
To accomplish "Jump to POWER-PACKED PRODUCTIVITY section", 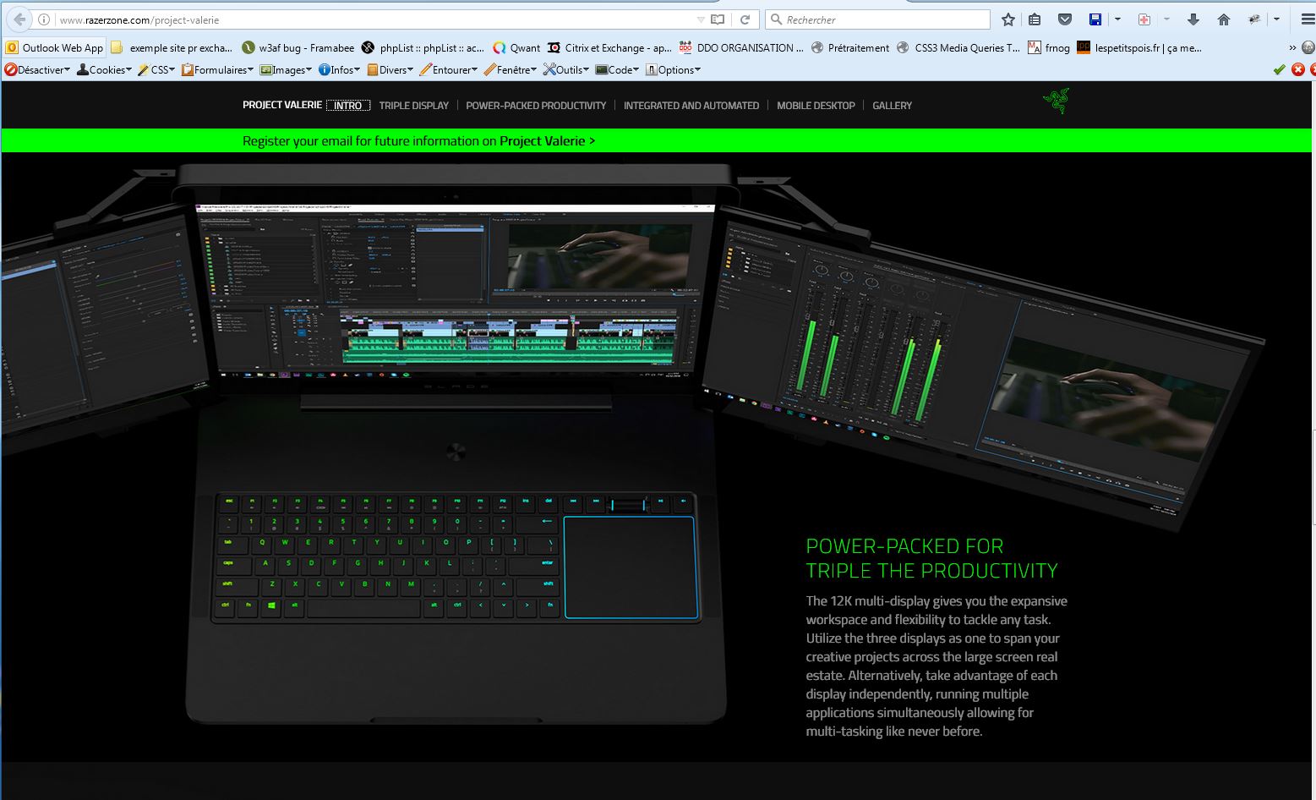I will click(536, 106).
